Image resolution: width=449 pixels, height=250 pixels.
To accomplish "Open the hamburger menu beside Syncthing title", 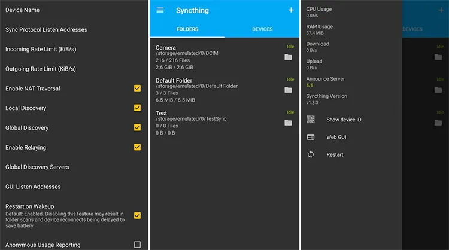I will [x=160, y=10].
